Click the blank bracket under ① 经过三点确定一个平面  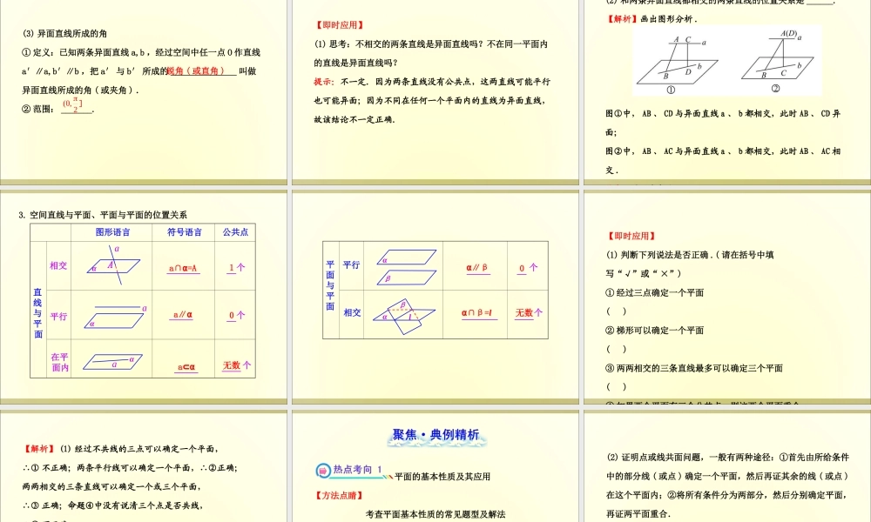616,311
